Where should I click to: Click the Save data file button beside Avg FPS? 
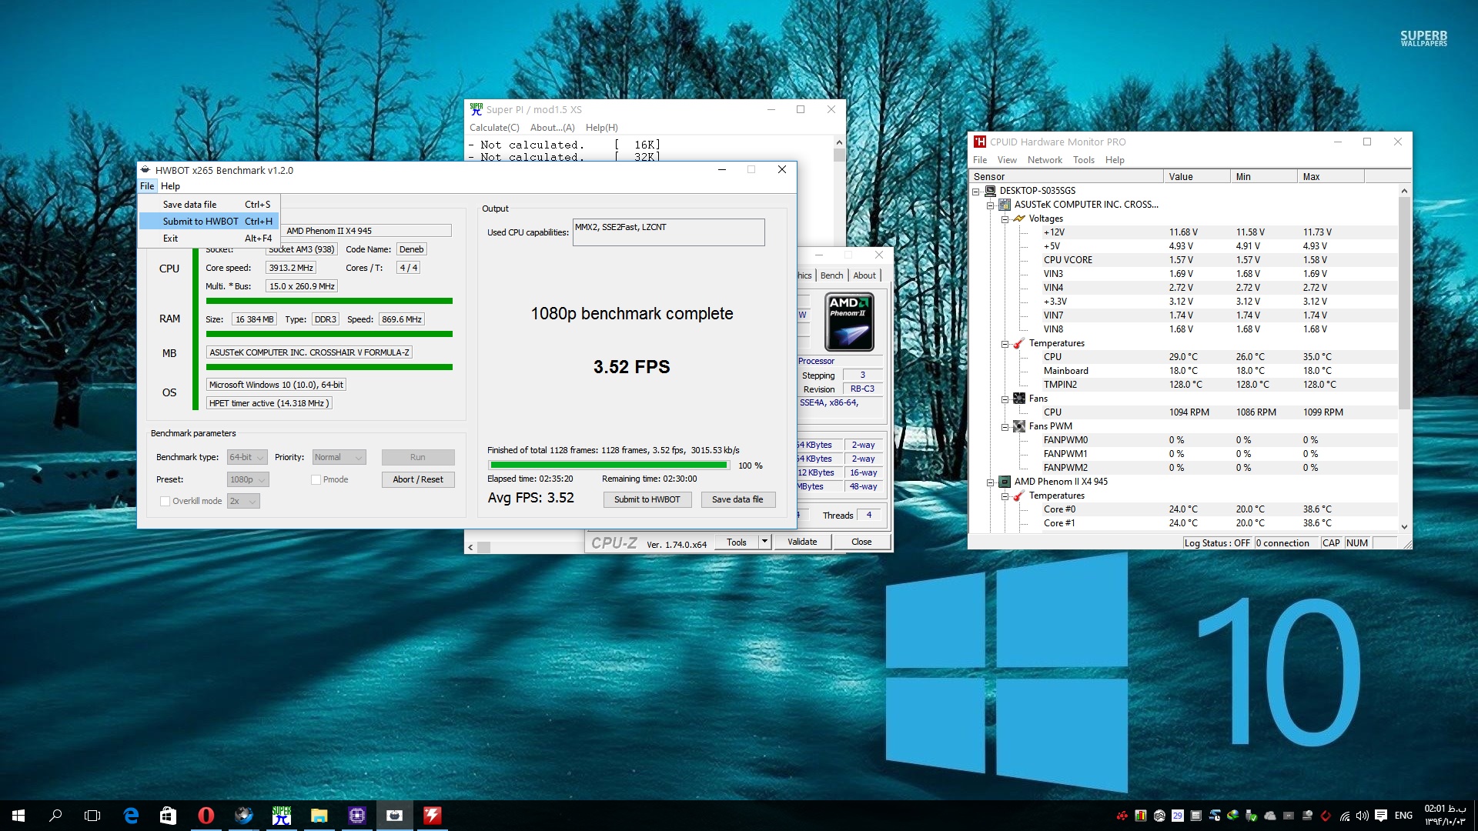click(x=737, y=499)
